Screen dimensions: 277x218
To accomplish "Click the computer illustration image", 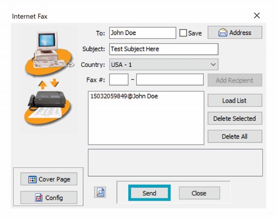I will tap(49, 53).
